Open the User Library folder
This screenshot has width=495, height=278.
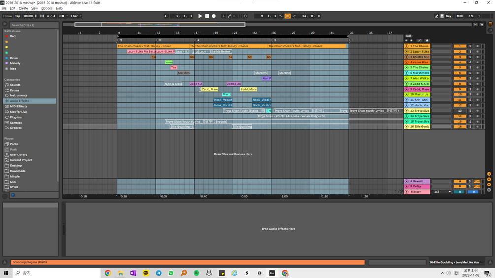19,155
